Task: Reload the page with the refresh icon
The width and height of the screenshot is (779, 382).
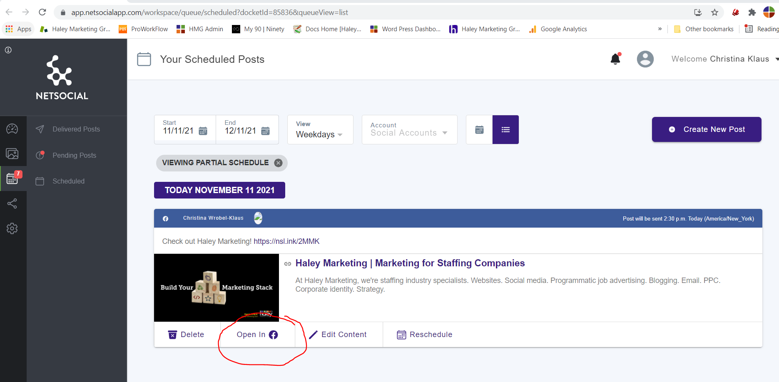Action: tap(42, 12)
